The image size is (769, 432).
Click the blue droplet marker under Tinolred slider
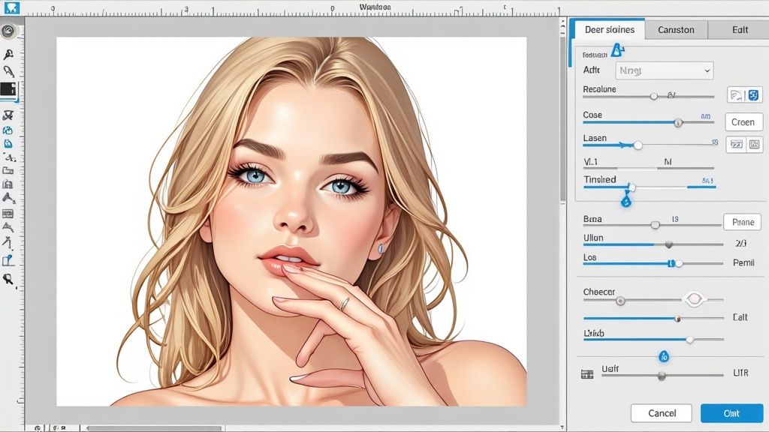626,201
